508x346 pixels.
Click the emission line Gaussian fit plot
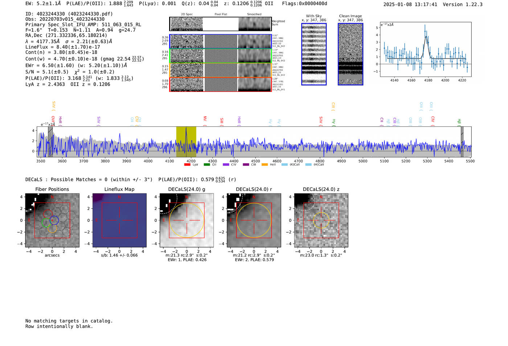point(426,49)
